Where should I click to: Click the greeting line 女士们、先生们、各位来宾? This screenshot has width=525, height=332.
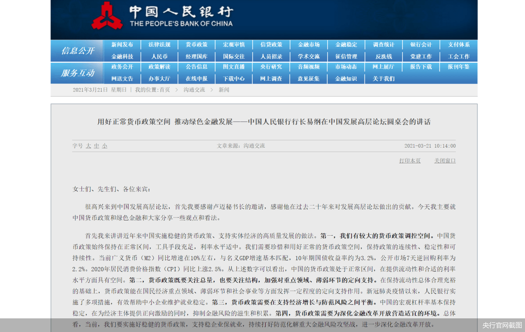(112, 189)
